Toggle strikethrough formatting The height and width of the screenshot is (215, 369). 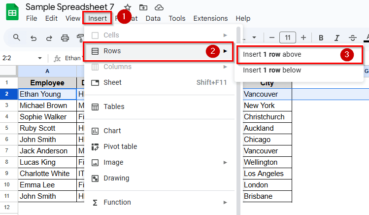point(352,37)
